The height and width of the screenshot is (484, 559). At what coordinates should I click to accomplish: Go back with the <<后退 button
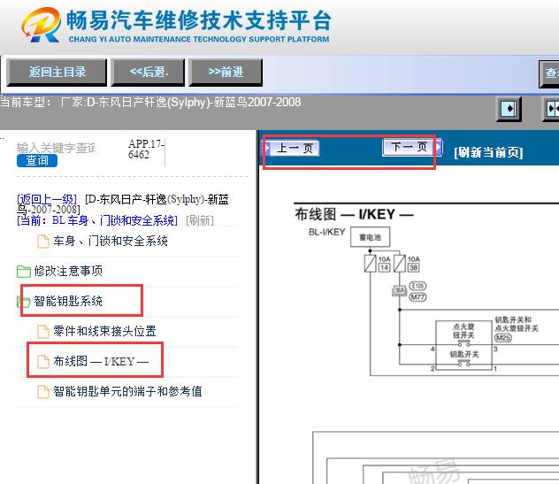[x=148, y=73]
